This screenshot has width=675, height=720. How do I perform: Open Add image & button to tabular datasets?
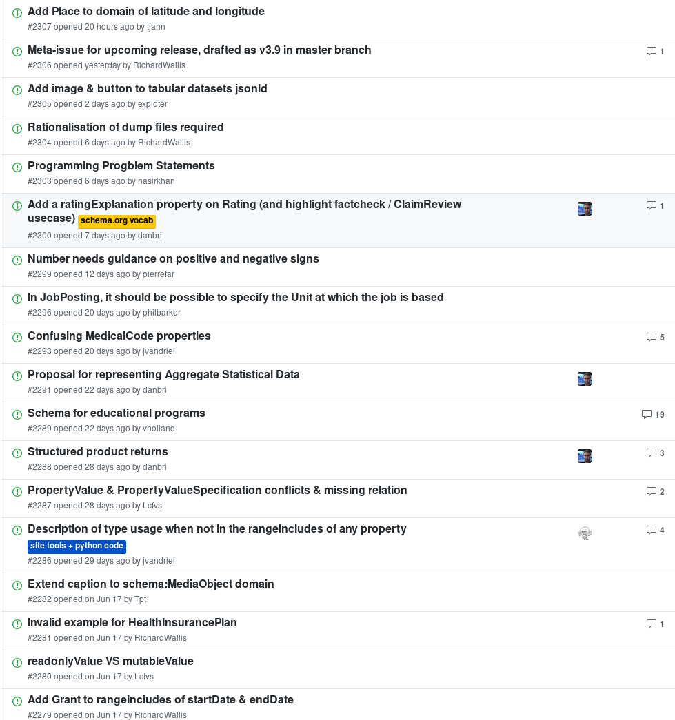pyautogui.click(x=147, y=89)
